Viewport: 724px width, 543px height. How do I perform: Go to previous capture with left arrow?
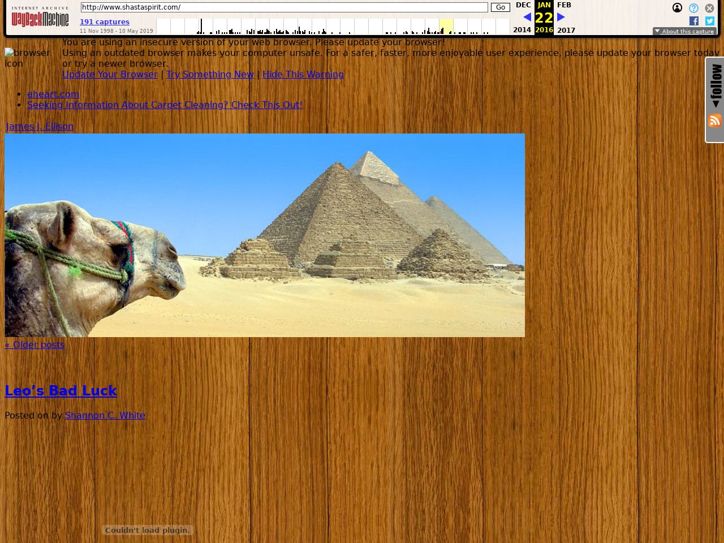click(x=527, y=17)
